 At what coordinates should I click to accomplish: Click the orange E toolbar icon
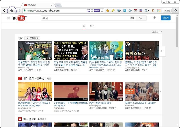(x=153, y=10)
